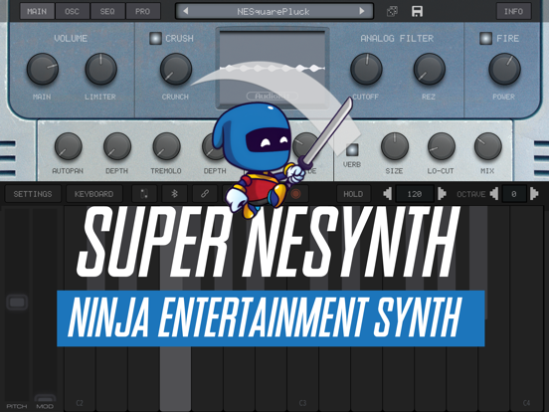Open the NESquarePluck preset list
This screenshot has width=549, height=412.
tap(274, 12)
